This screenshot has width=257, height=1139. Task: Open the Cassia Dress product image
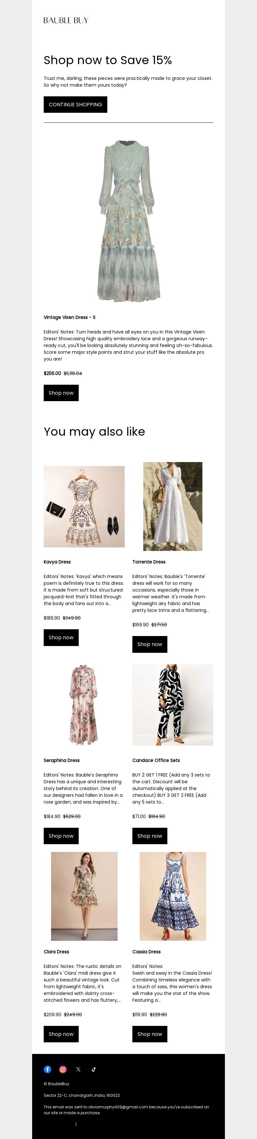tap(173, 896)
